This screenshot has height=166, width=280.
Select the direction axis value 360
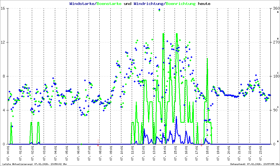276,8
